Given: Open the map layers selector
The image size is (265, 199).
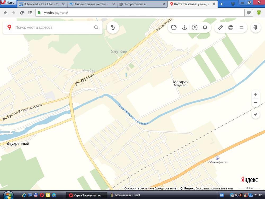Looking at the screenshot, I should [x=205, y=28].
